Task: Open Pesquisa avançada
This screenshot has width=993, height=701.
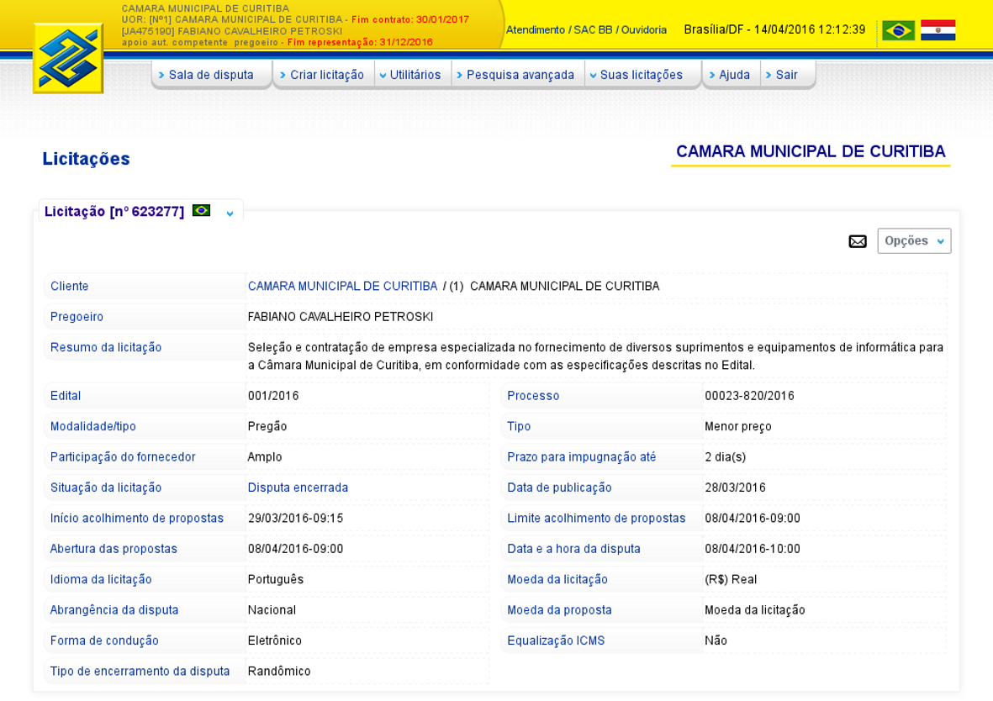Action: pyautogui.click(x=517, y=74)
